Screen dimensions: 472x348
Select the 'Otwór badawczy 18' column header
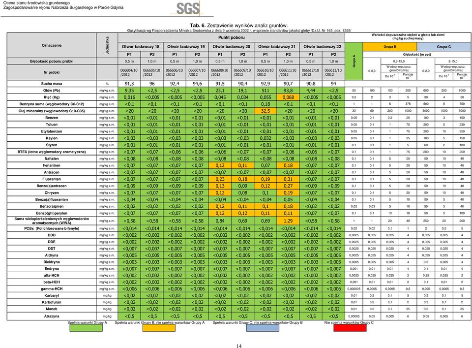click(141, 47)
